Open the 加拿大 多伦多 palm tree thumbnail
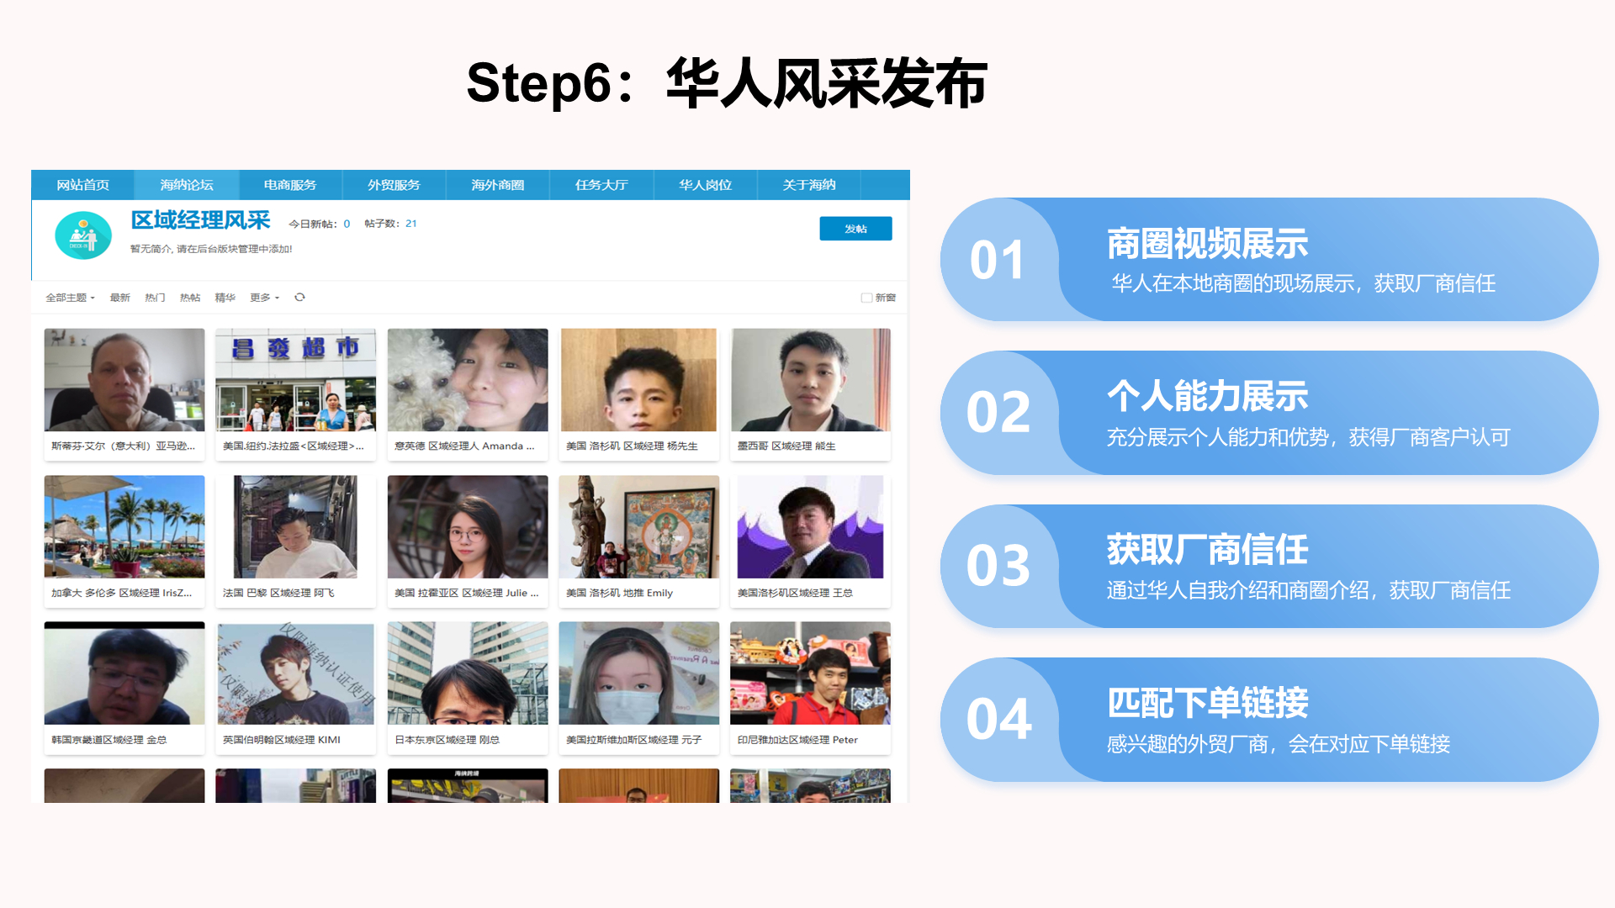 [x=124, y=527]
